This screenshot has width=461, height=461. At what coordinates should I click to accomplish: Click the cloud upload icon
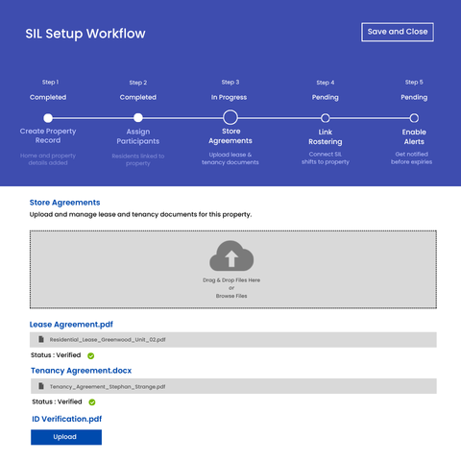click(231, 255)
